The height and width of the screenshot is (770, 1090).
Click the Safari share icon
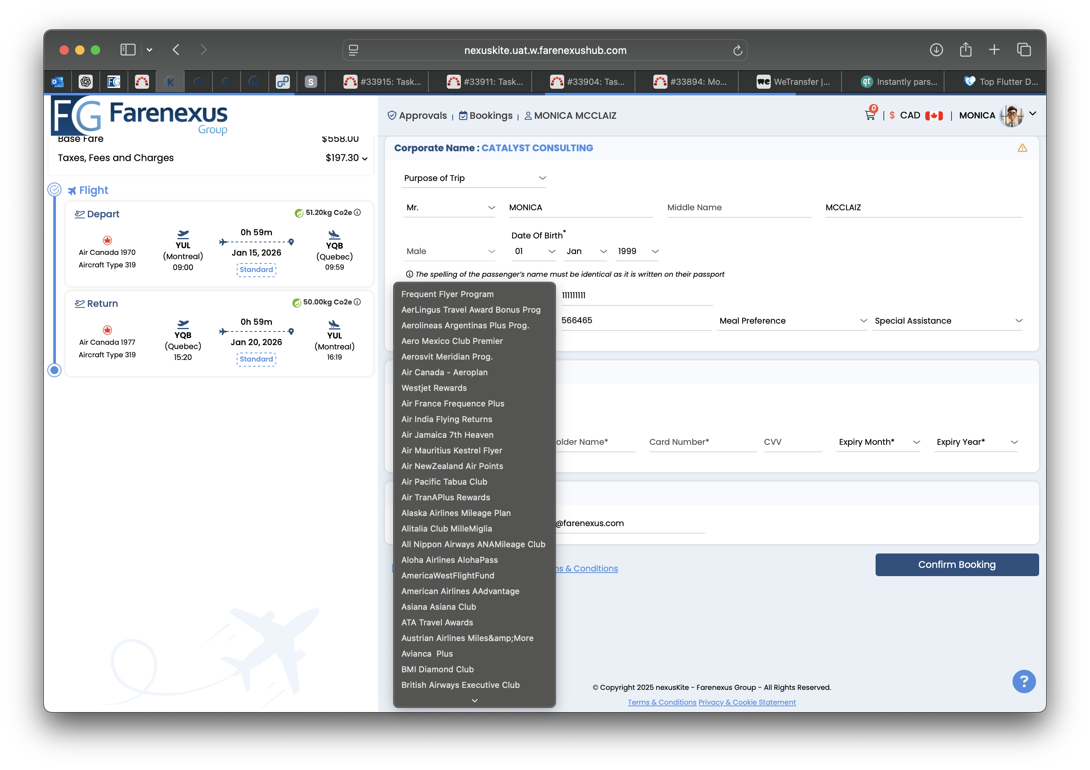966,49
